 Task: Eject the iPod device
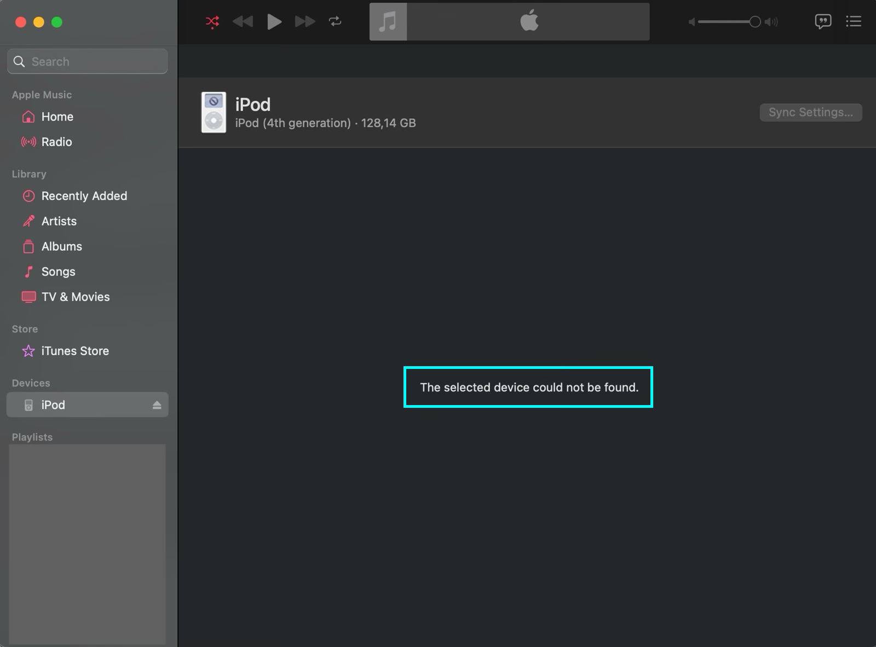157,405
